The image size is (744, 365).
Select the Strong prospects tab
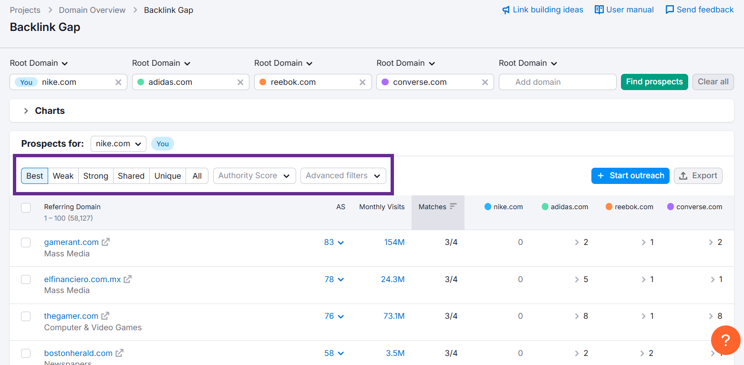96,176
